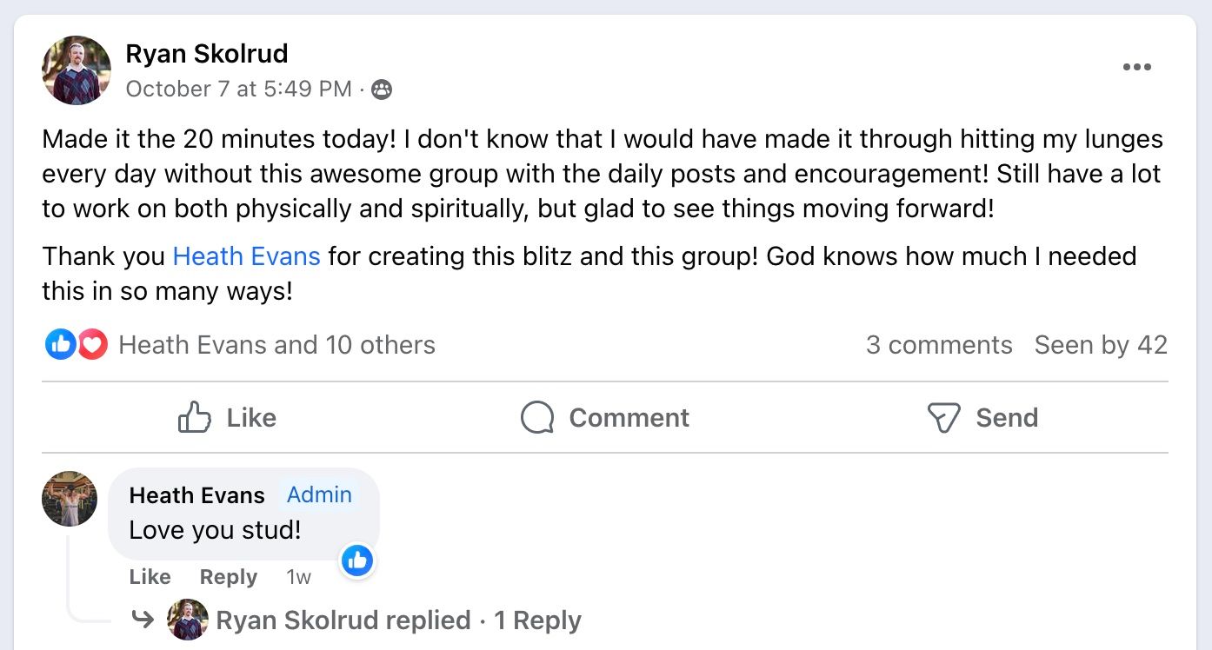
Task: Expand the 3 comments link
Action: point(939,345)
